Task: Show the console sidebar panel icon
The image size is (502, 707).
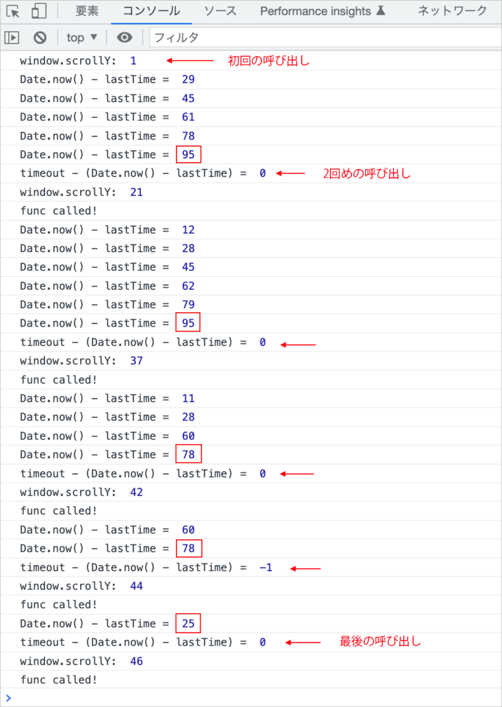Action: coord(12,37)
